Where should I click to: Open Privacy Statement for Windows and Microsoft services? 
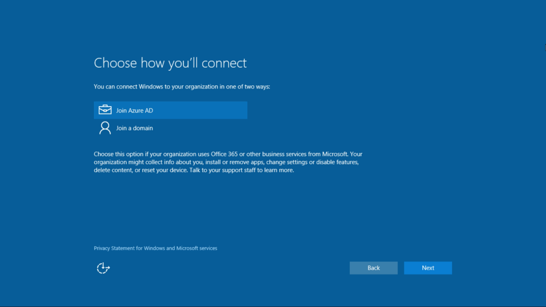tap(155, 248)
